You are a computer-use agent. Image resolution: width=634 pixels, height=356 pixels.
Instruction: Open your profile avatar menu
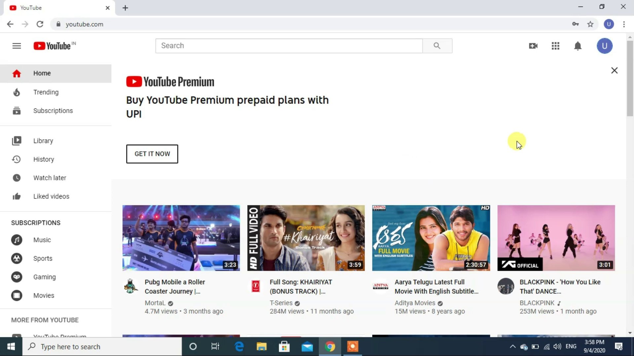[605, 46]
